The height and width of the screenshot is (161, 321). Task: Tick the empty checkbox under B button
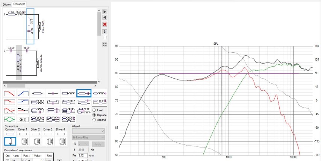(104, 38)
